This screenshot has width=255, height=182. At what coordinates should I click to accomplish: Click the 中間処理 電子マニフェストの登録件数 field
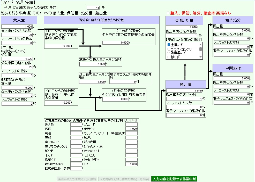coord(231,103)
